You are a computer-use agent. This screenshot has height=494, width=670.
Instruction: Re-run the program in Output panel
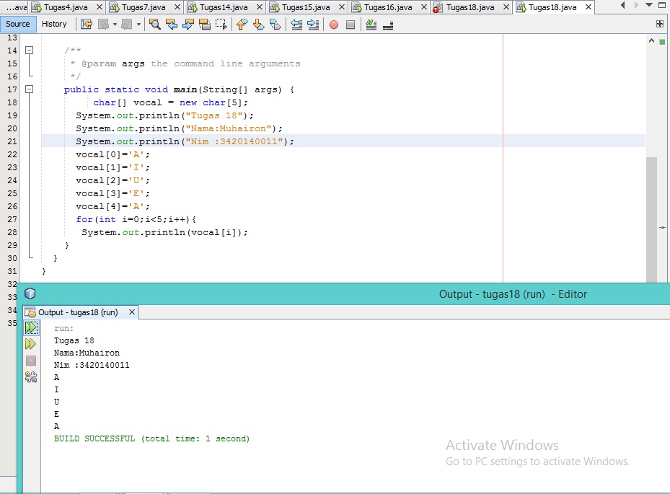[x=31, y=327]
